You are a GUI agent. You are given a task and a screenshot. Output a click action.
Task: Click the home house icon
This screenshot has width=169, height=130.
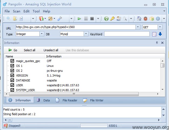[x=139, y=19]
